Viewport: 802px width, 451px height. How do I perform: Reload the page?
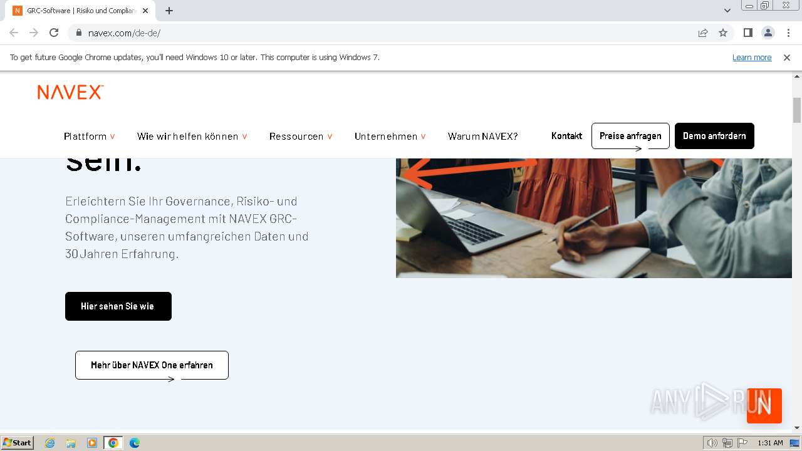click(x=54, y=33)
